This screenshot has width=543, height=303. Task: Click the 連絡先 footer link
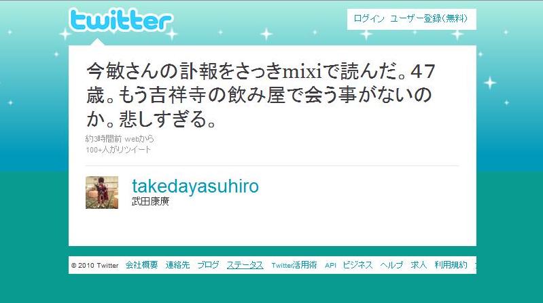[x=177, y=265]
